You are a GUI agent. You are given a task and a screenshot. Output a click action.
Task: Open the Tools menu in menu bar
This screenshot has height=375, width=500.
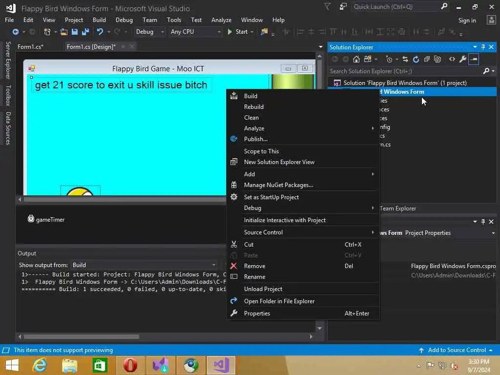pos(174,20)
